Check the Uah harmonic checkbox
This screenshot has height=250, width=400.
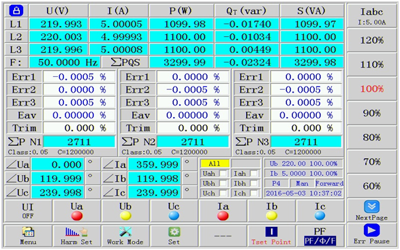pos(223,174)
